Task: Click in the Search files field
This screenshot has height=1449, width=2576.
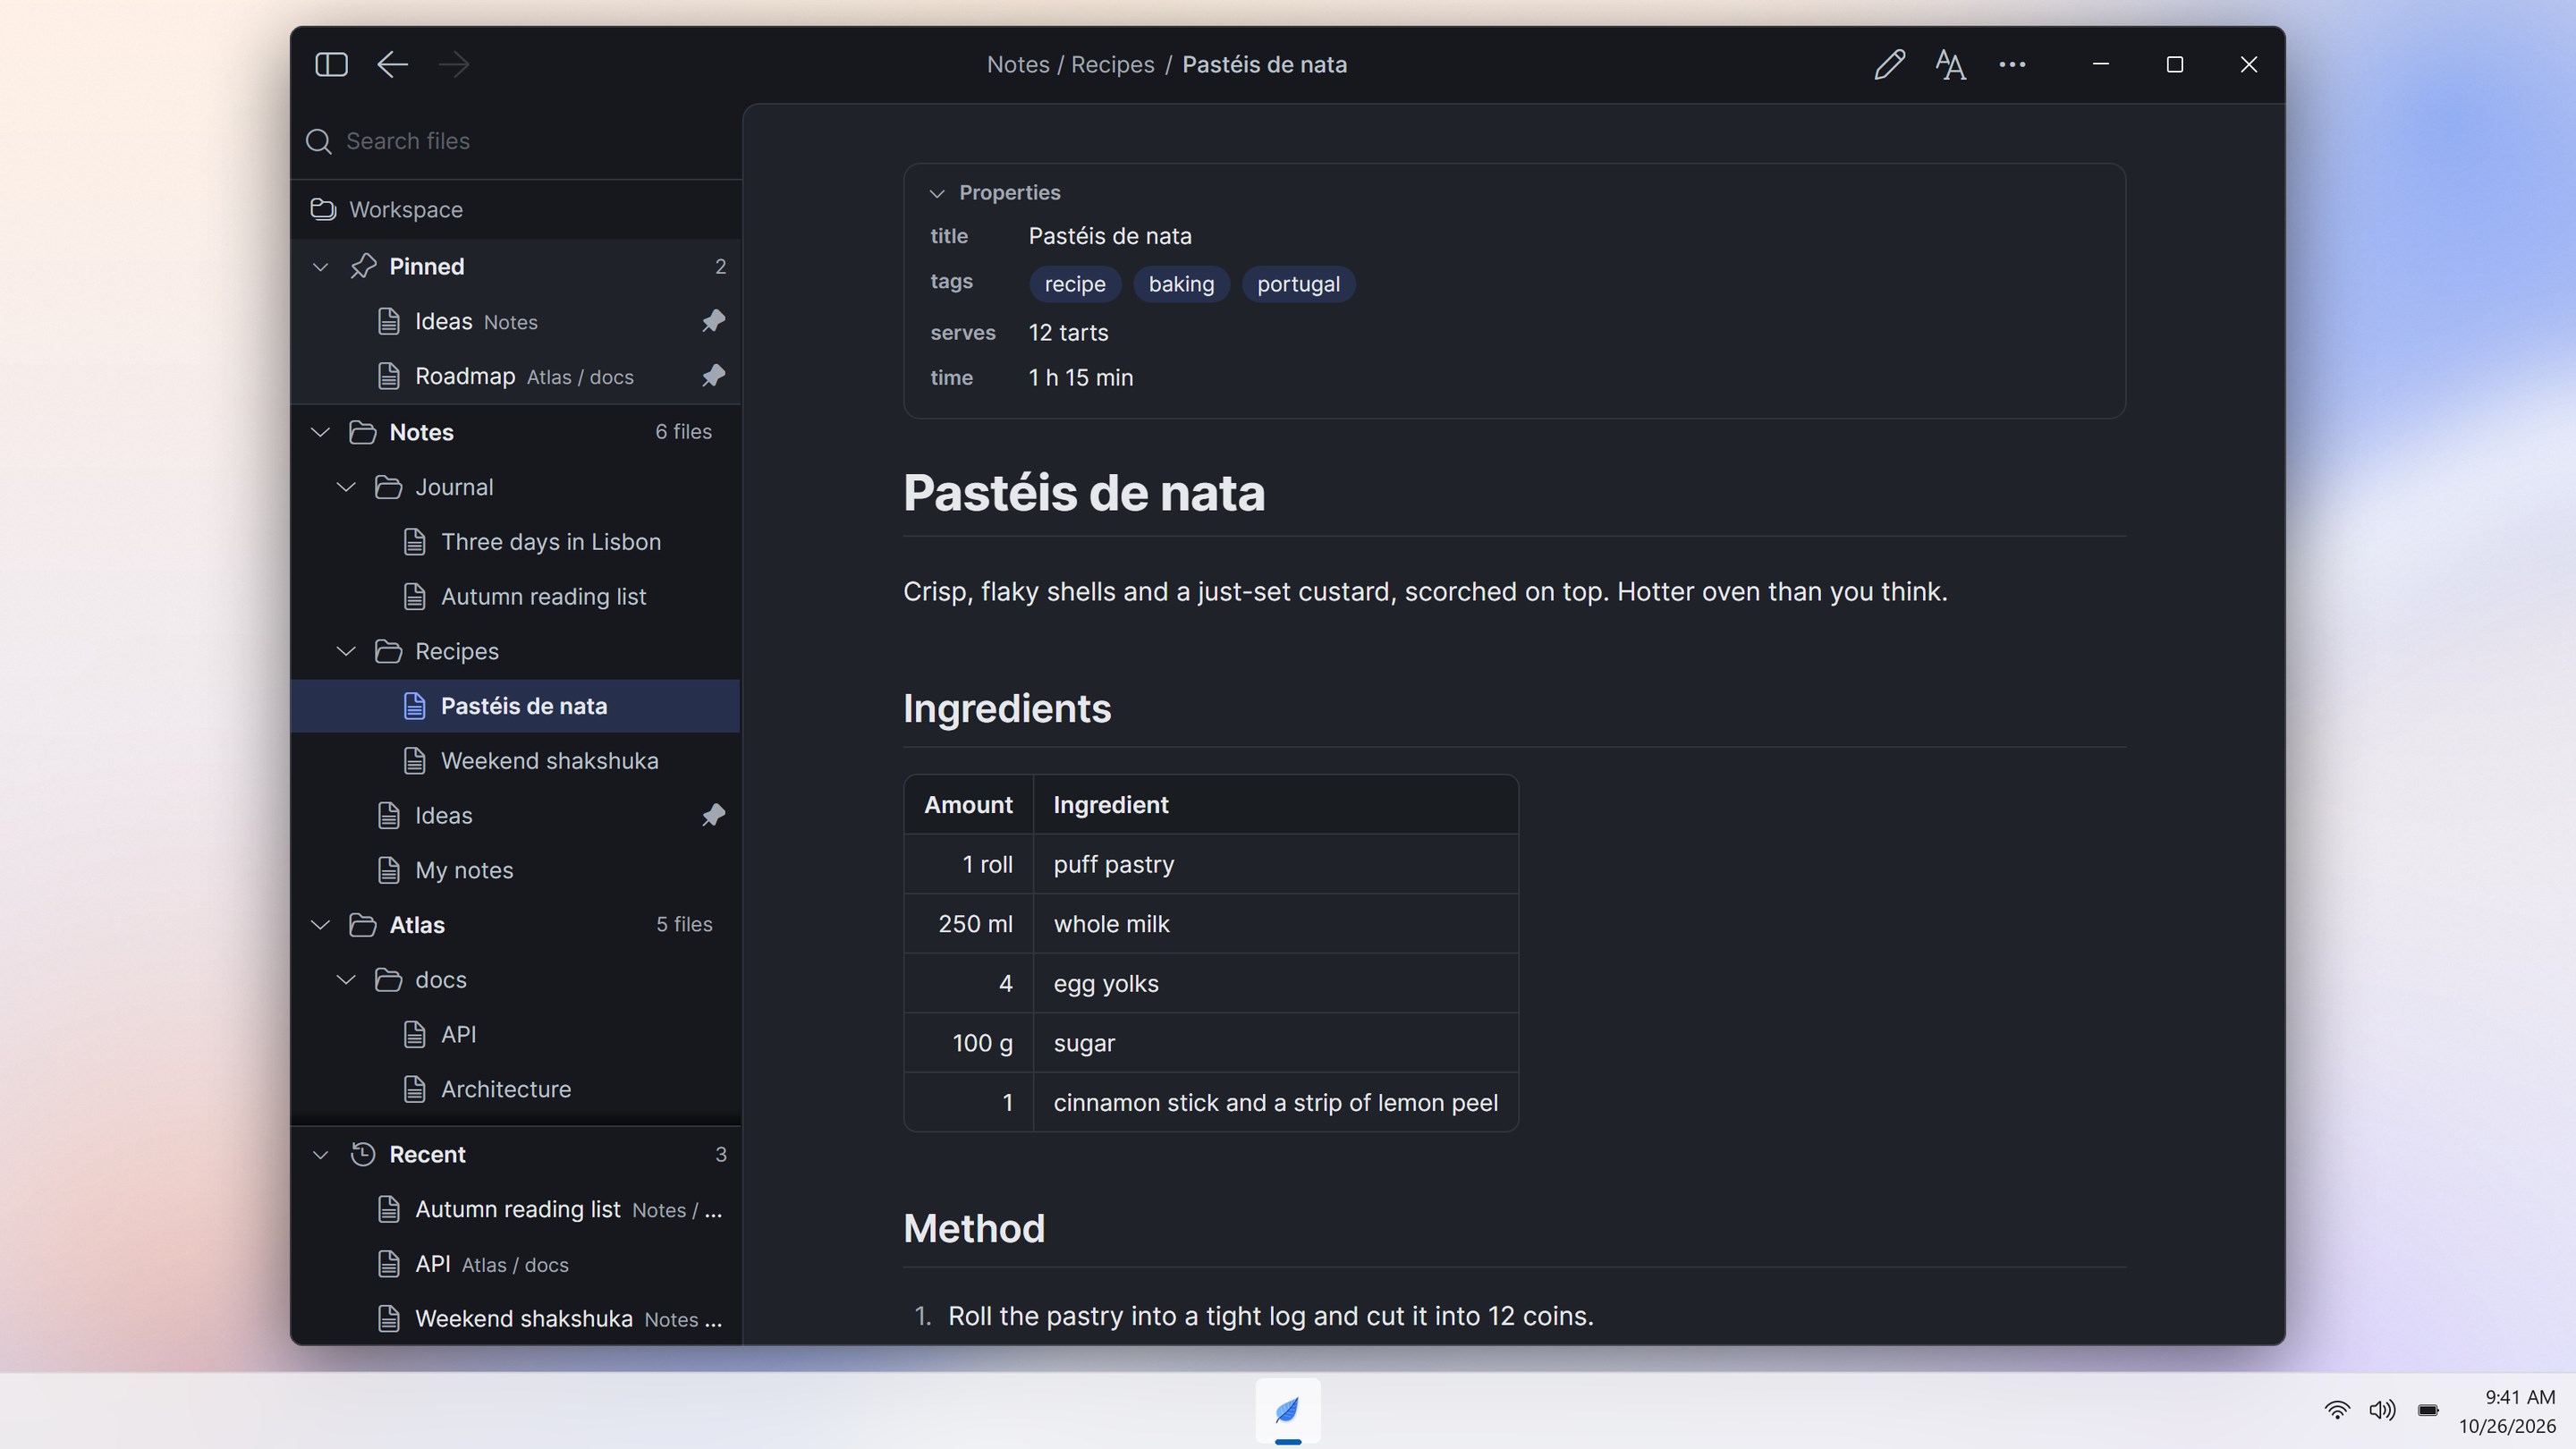Action: (516, 141)
